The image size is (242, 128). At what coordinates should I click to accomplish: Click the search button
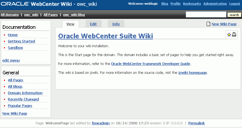234,15
